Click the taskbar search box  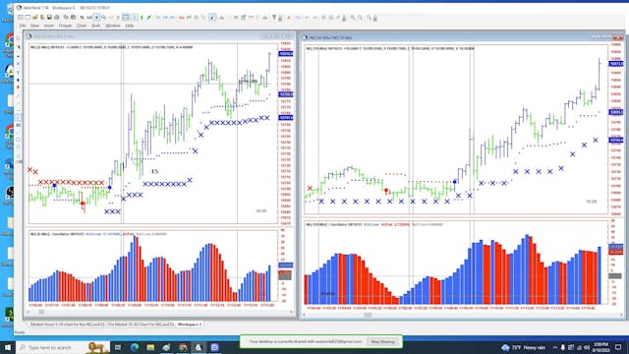[x=63, y=347]
